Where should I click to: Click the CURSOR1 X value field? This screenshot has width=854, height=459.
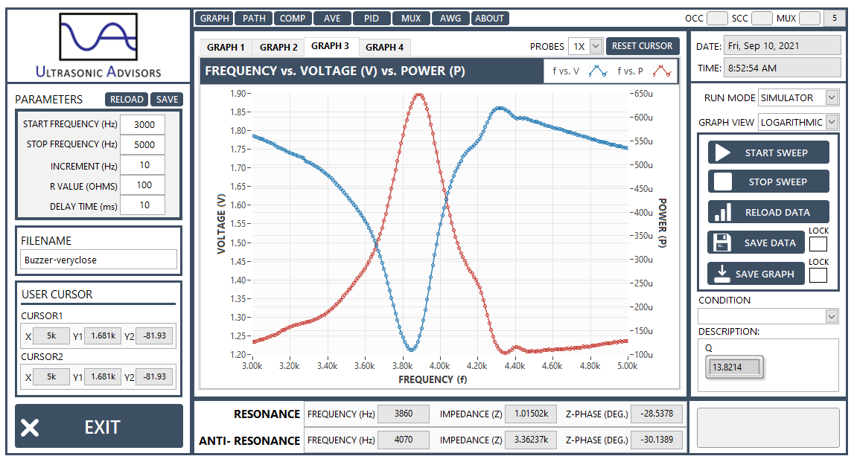pyautogui.click(x=51, y=336)
